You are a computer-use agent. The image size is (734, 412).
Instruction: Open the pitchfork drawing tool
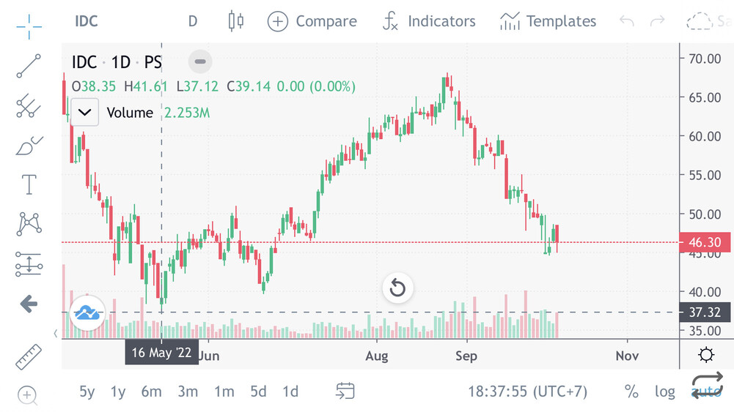click(x=29, y=106)
